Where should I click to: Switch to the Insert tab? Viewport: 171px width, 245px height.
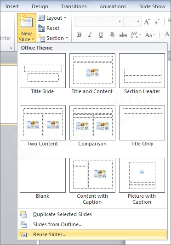tap(12, 6)
